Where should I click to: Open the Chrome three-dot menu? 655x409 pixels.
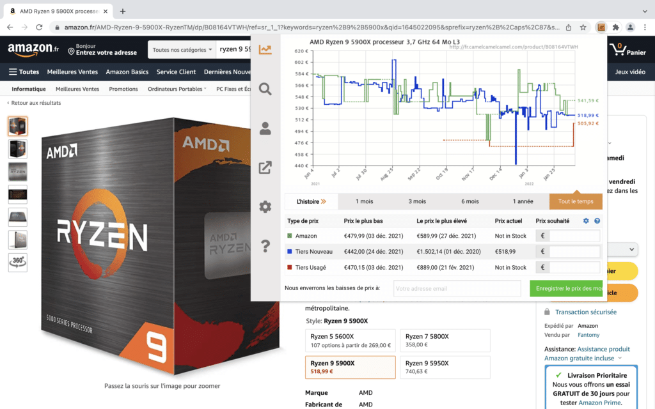(645, 27)
